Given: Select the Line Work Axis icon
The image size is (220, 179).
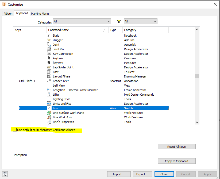Looking at the screenshot, I should (x=49, y=117).
